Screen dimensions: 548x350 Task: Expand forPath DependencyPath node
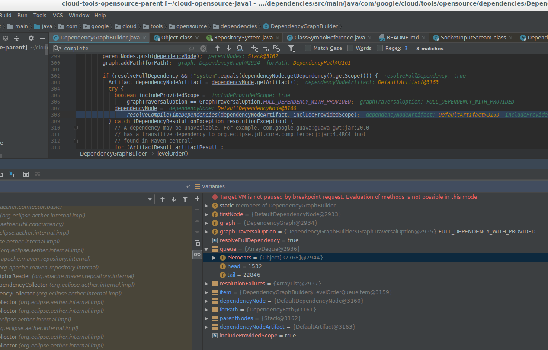[x=207, y=310]
